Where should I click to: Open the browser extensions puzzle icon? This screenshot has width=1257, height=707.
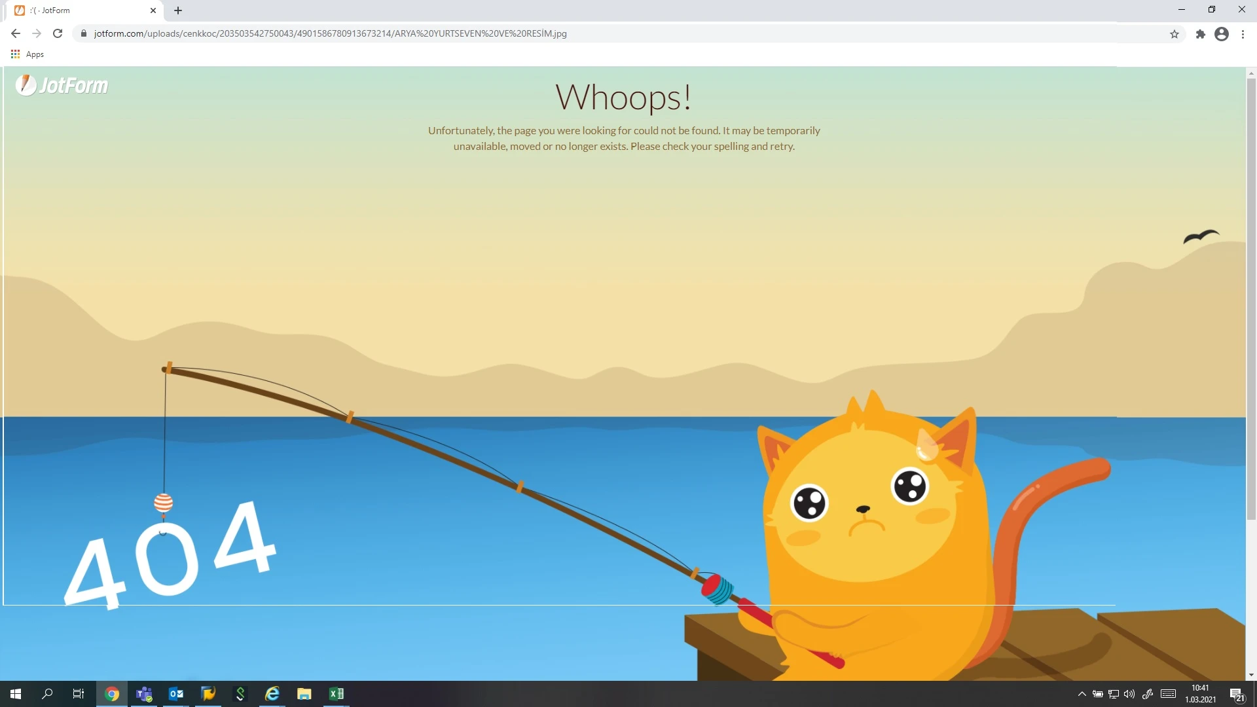1200,33
